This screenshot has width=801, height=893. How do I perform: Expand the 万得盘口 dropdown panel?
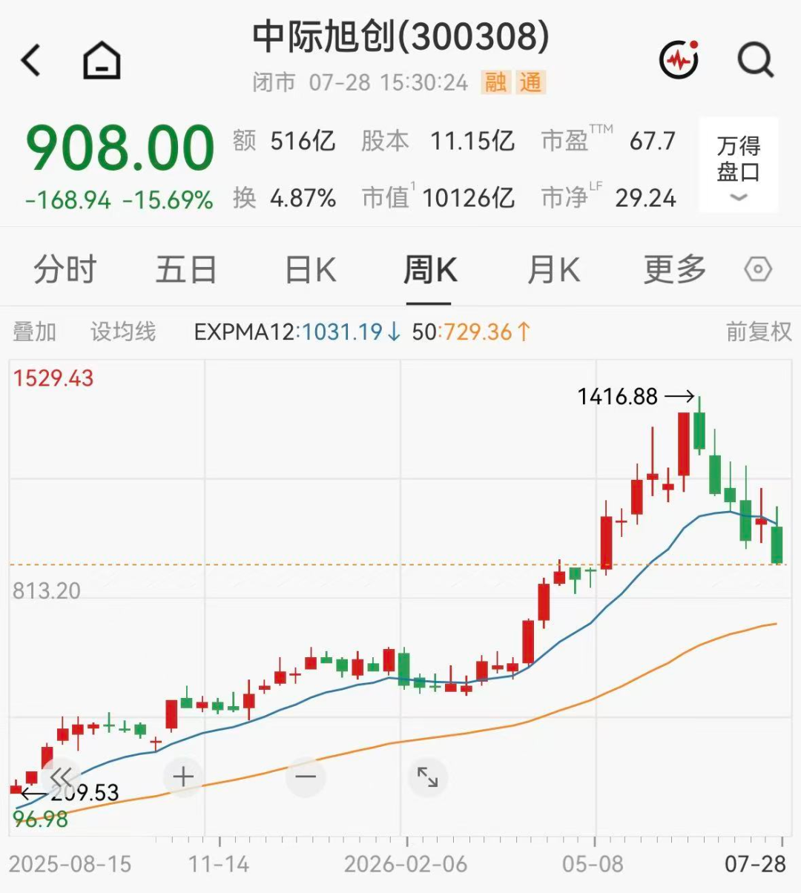pyautogui.click(x=739, y=166)
